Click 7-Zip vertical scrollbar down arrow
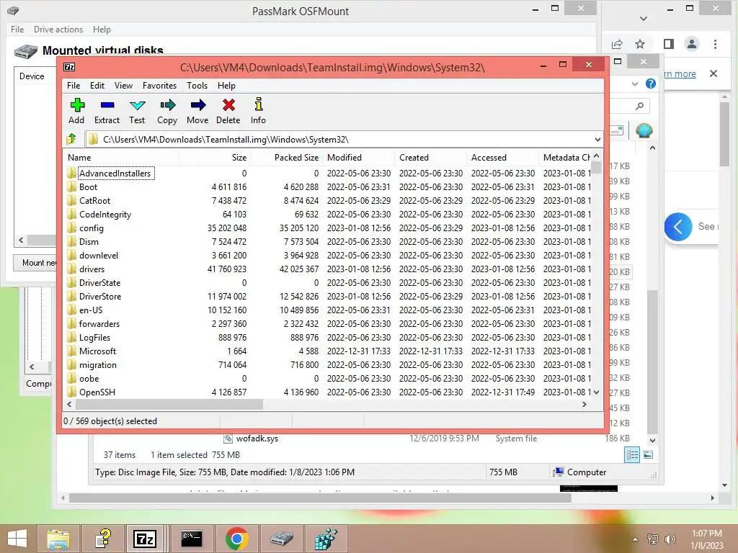738x553 pixels. pos(596,392)
